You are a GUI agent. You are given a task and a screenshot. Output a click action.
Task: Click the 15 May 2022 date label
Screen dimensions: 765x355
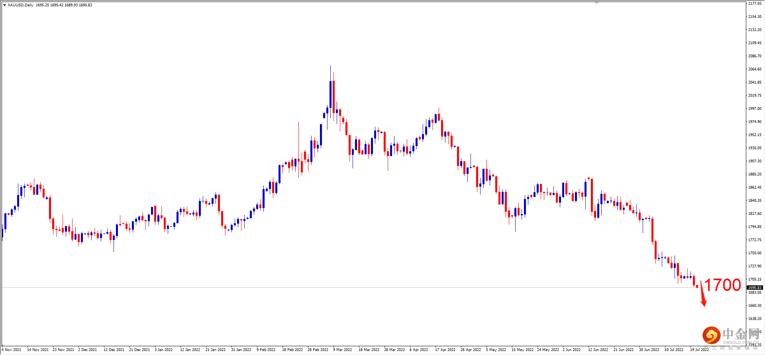(523, 349)
